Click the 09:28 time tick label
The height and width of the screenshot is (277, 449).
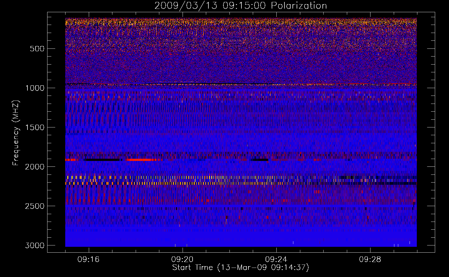pos(370,260)
